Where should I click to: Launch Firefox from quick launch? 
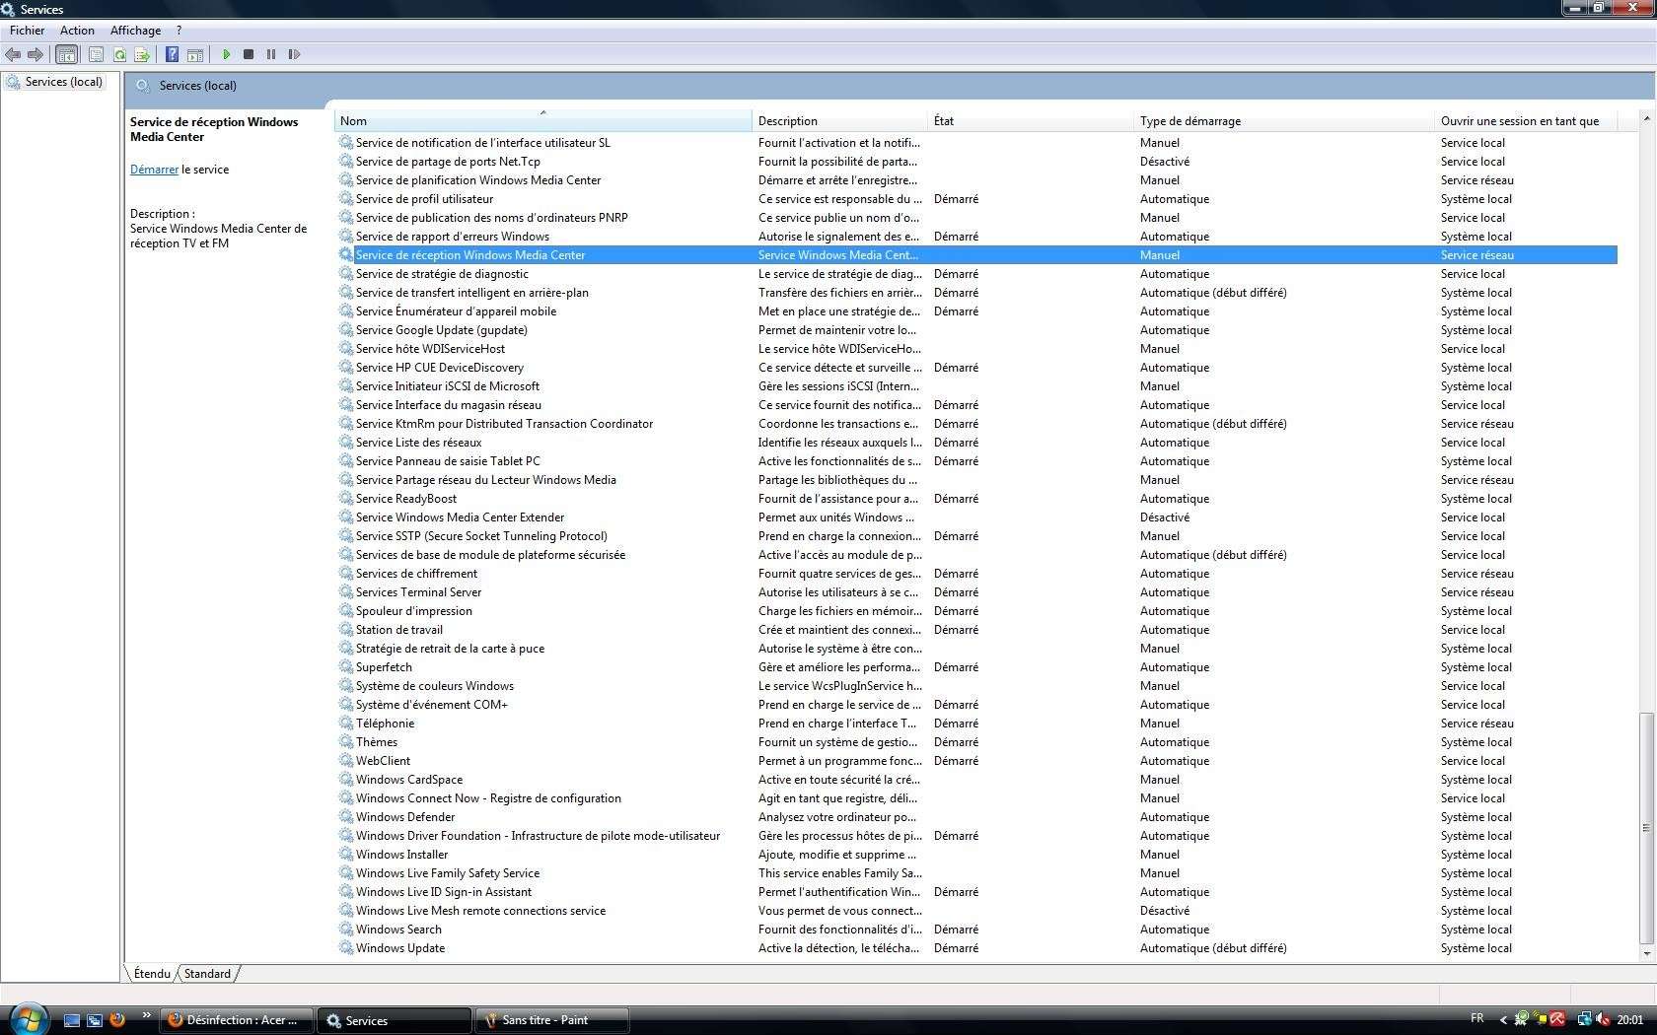click(x=117, y=1019)
